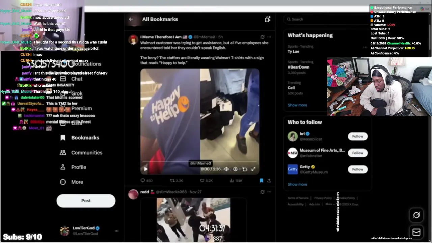
Task: Open the Cookie Policy footer link
Action: (x=346, y=198)
